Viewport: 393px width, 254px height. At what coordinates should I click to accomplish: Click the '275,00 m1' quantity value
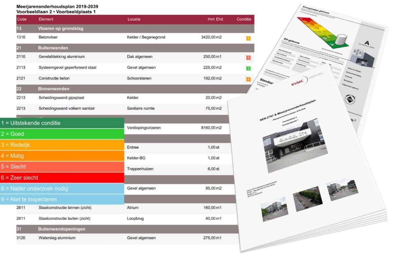click(212, 238)
